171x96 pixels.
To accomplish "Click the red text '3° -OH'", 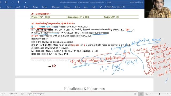I will click(35, 36).
